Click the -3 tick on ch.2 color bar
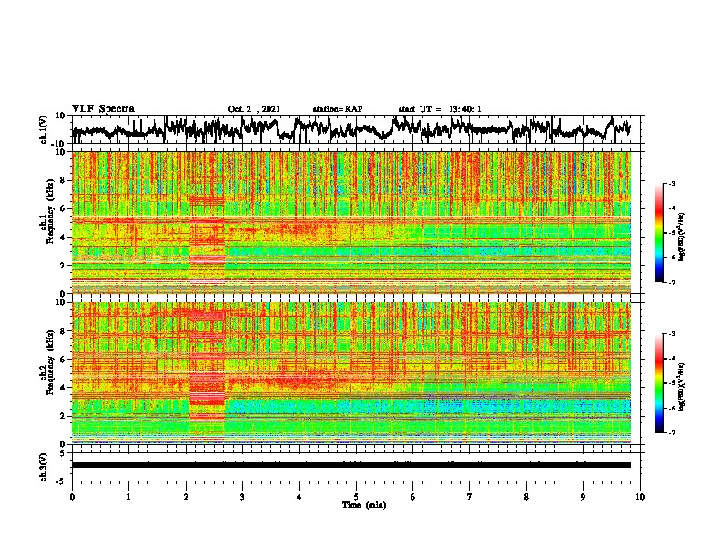Viewport: 721px width, 557px height. (x=671, y=334)
